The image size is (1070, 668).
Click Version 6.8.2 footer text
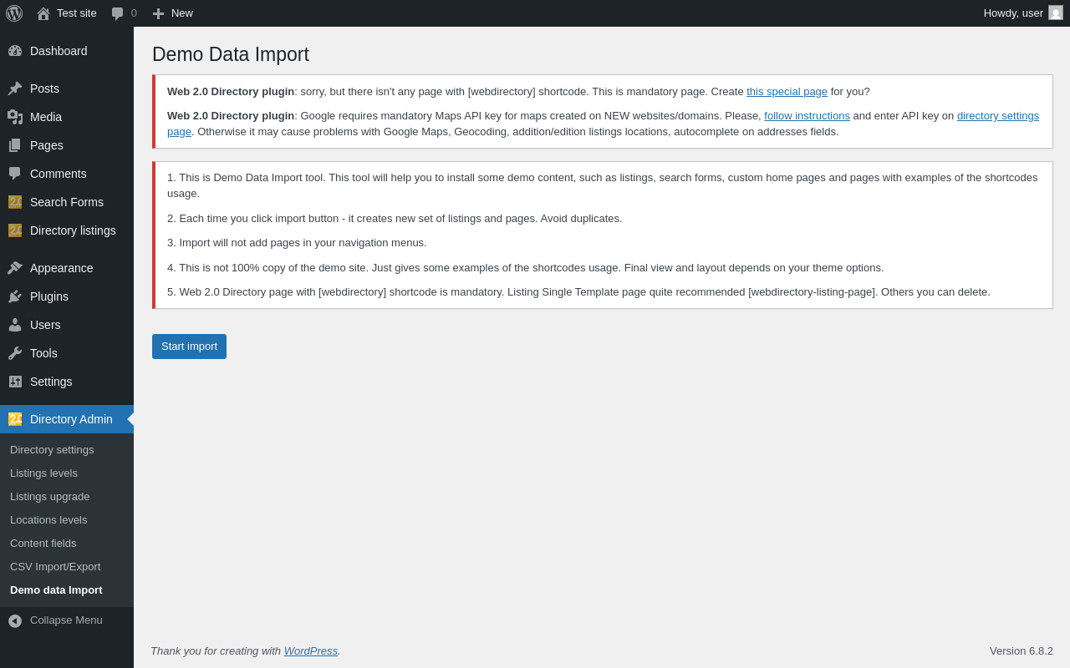click(1022, 651)
